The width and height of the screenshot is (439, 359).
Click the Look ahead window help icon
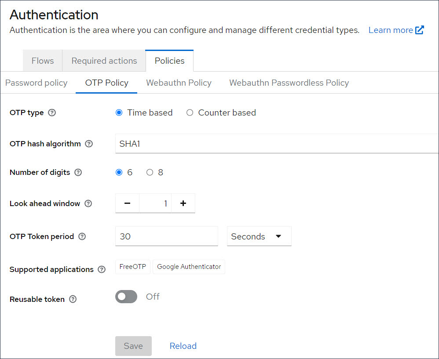click(88, 203)
